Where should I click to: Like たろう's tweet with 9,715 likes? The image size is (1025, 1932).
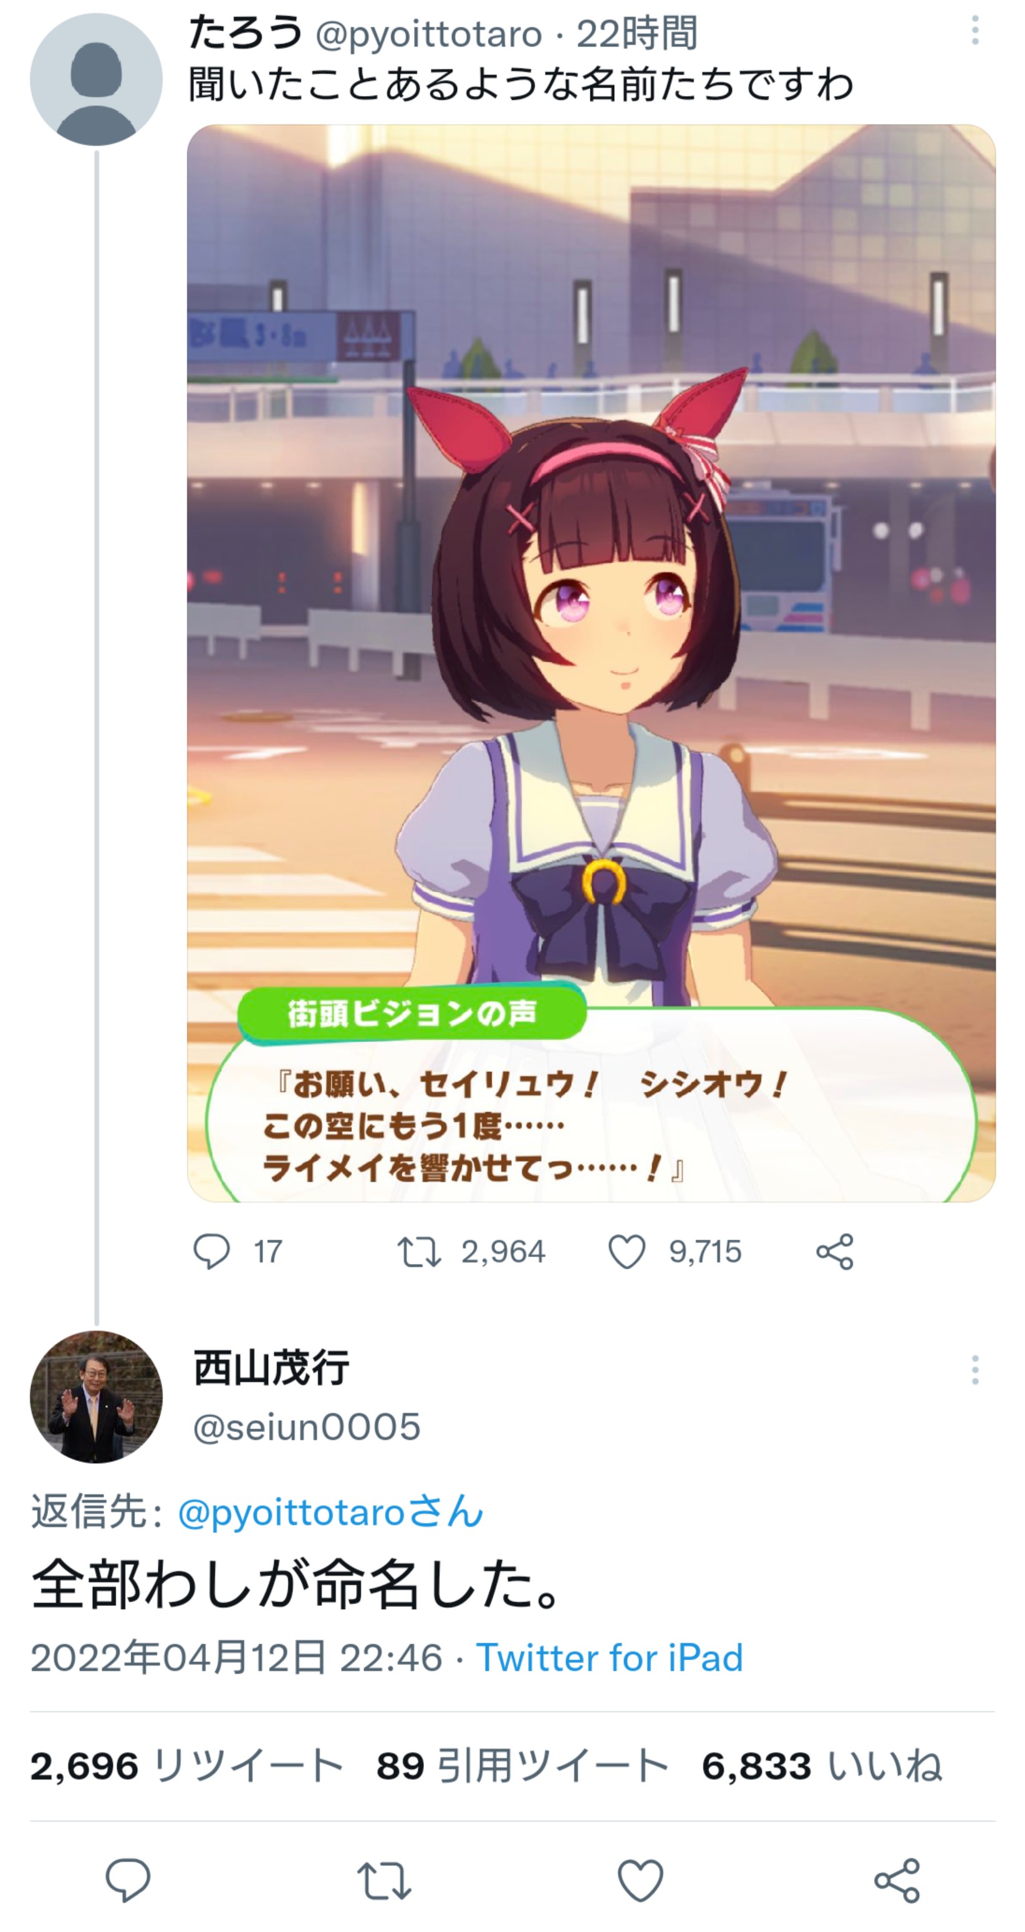626,1252
